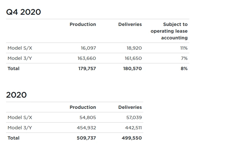The width and height of the screenshot is (230, 145).
Task: Select the 454,932 annual production cell
Action: coord(86,128)
